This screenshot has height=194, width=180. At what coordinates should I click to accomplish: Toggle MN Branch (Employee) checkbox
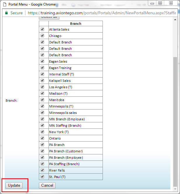coord(42,119)
